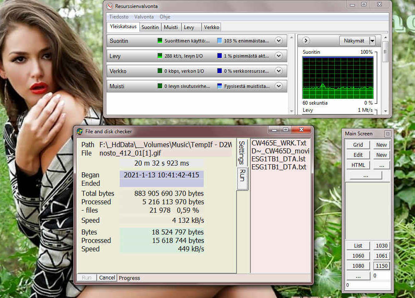Open the vertical Settings tab
The height and width of the screenshot is (298, 415).
(x=242, y=153)
